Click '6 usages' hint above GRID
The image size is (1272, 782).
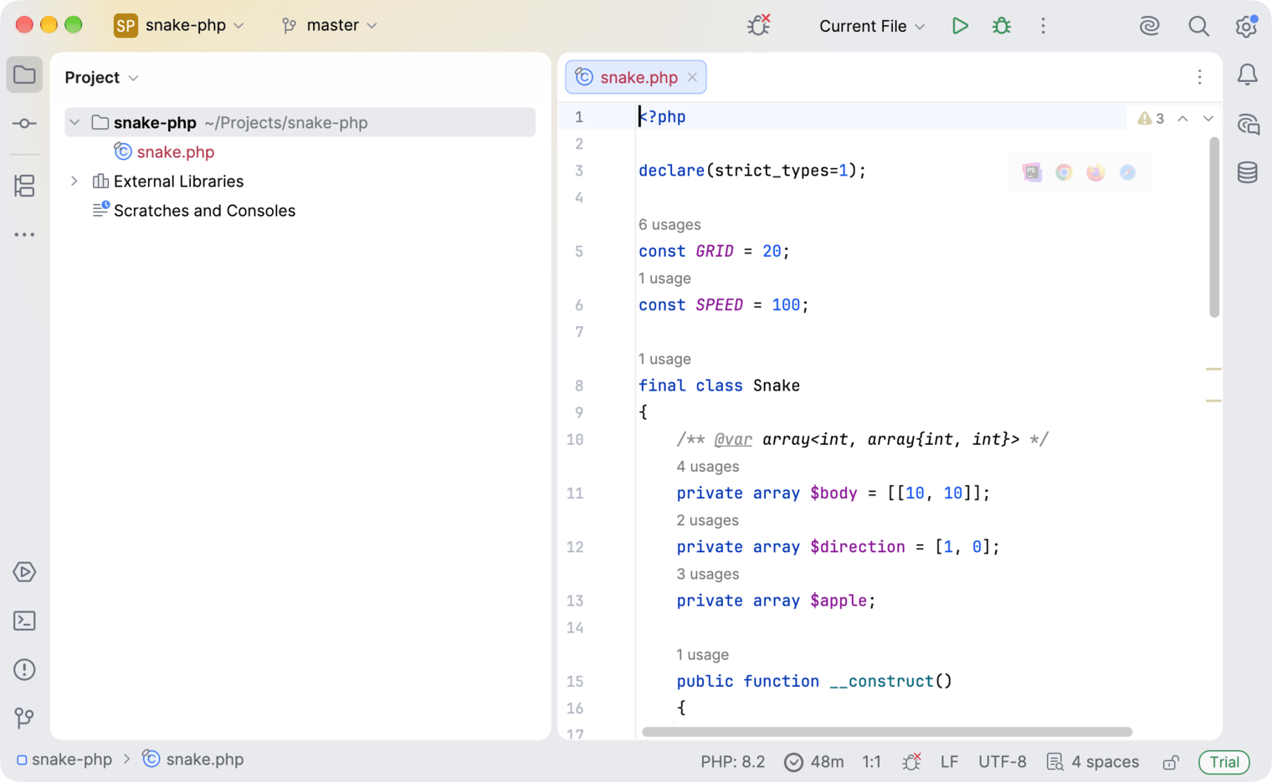[669, 225]
